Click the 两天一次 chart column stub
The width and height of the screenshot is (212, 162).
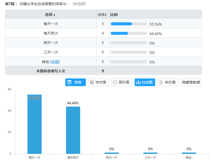112,153
